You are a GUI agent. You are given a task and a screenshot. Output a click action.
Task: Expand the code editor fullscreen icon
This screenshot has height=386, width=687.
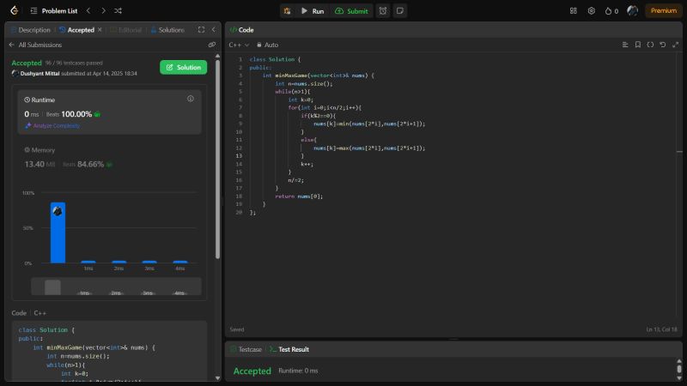pyautogui.click(x=676, y=45)
